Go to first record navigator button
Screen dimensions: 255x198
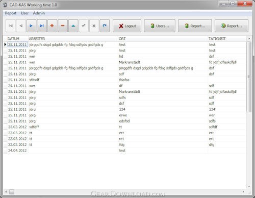pos(11,26)
